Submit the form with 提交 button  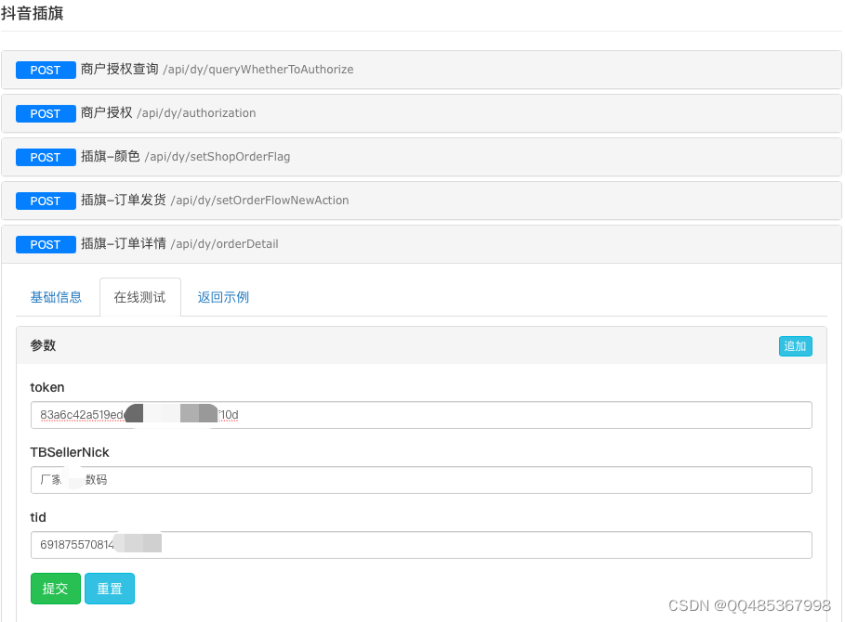[x=56, y=589]
